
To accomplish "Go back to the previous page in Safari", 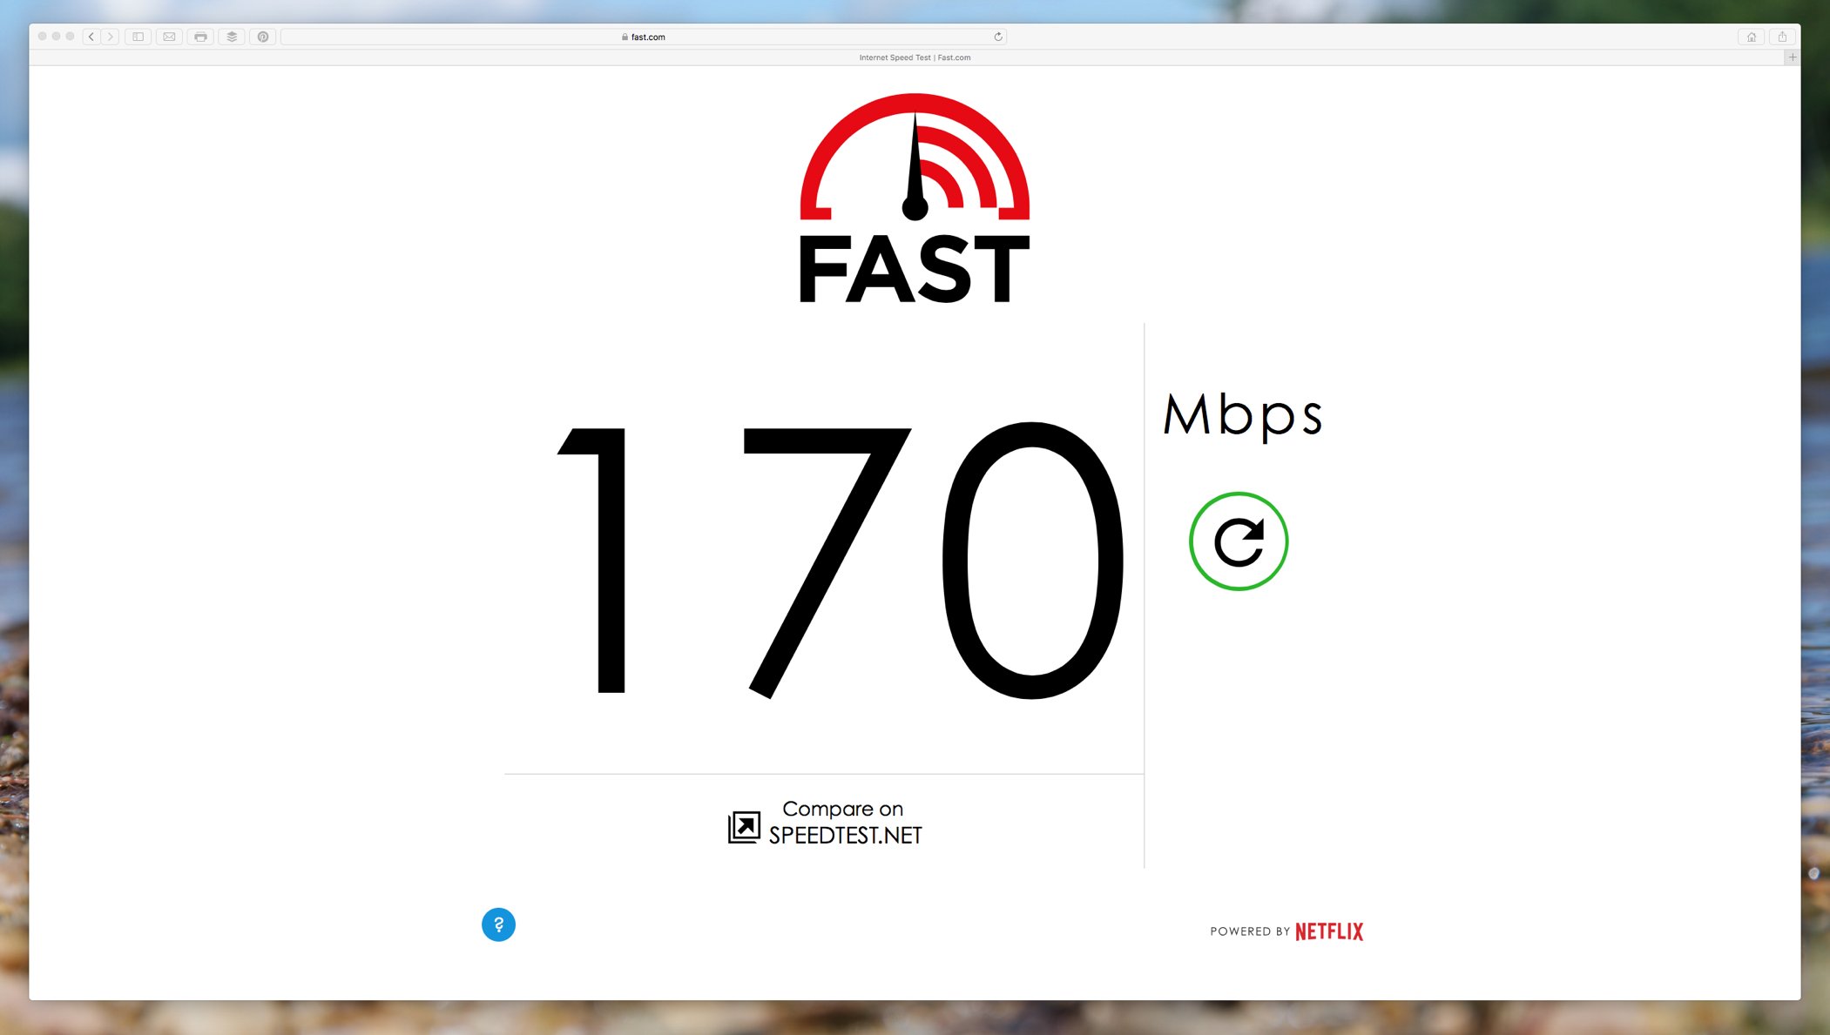I will tap(91, 37).
